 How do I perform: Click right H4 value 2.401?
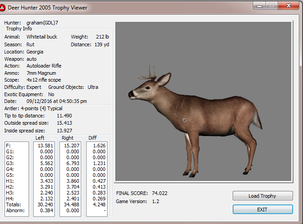pyautogui.click(x=73, y=199)
